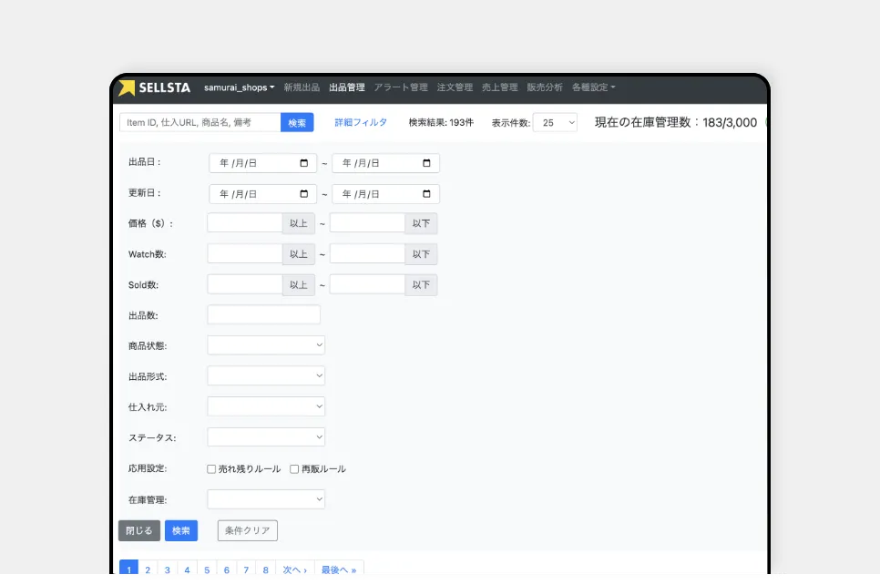Screen dimensions: 880x585
Task: Open calendar picker for 更新日 start date
Action: pyautogui.click(x=303, y=194)
